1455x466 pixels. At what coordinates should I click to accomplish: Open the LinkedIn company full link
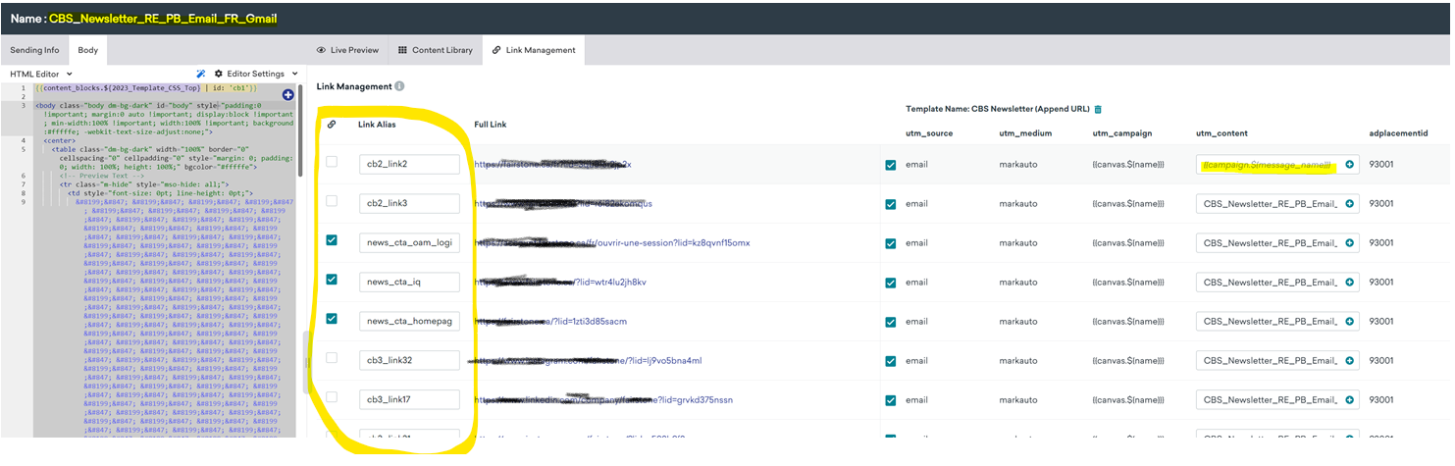point(603,400)
